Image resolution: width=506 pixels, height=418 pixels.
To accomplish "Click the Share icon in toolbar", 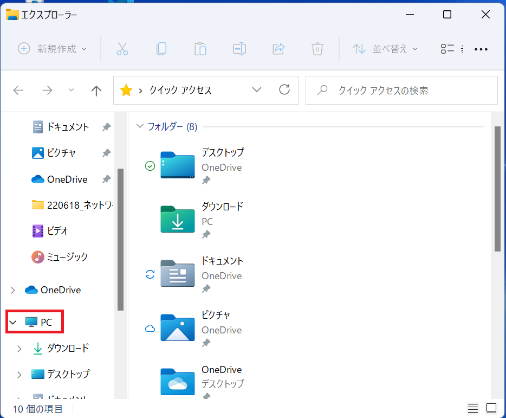I will point(278,49).
